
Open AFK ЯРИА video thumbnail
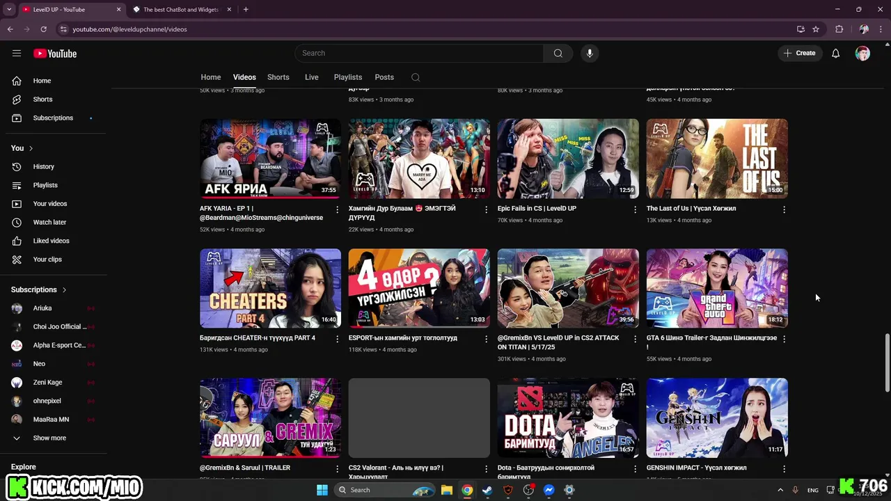tap(271, 159)
